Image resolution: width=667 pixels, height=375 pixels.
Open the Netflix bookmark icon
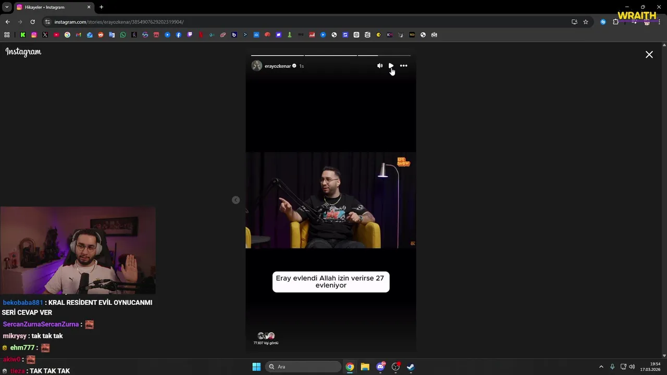201,35
